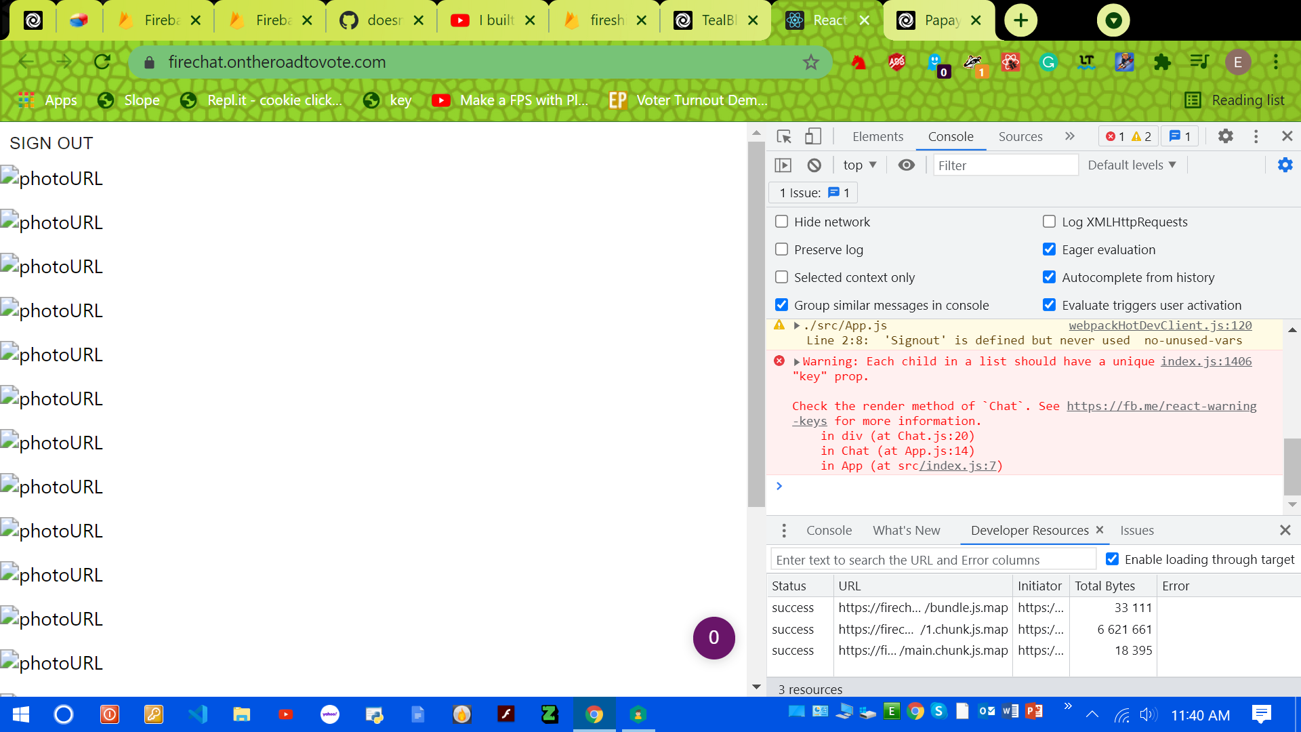
Task: Expand the ./src/App.js warning message
Action: point(797,326)
